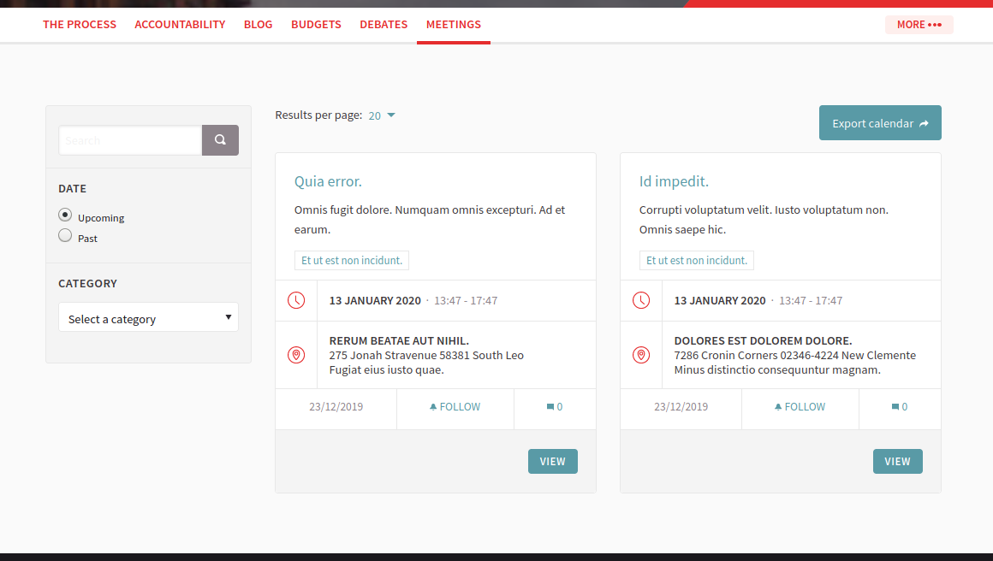Click clock icon on Quia error card
993x561 pixels.
coord(296,300)
